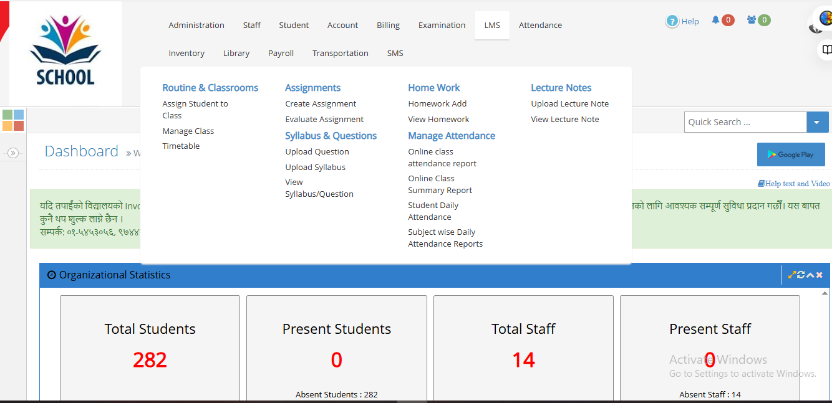
Task: Expand Organizational Statistics to full screen
Action: (x=792, y=274)
